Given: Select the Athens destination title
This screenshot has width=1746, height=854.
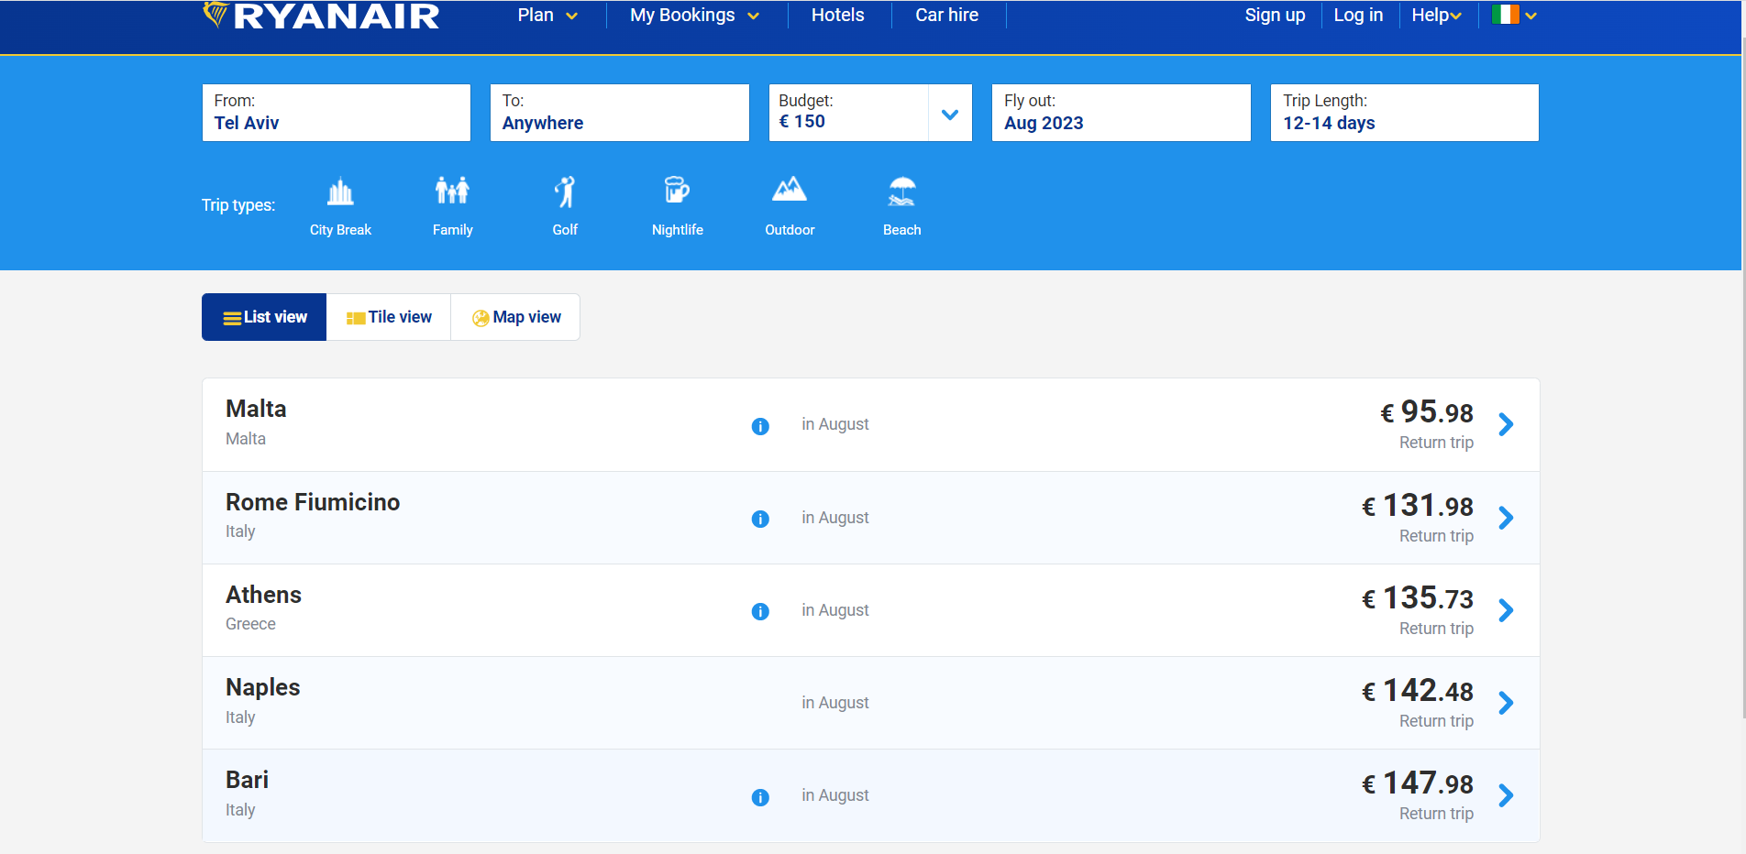Looking at the screenshot, I should [x=263, y=595].
